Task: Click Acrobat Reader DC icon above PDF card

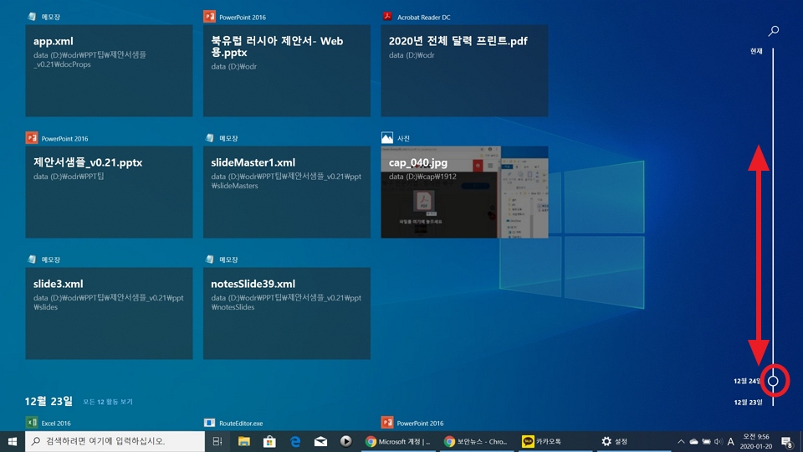Action: tap(387, 17)
